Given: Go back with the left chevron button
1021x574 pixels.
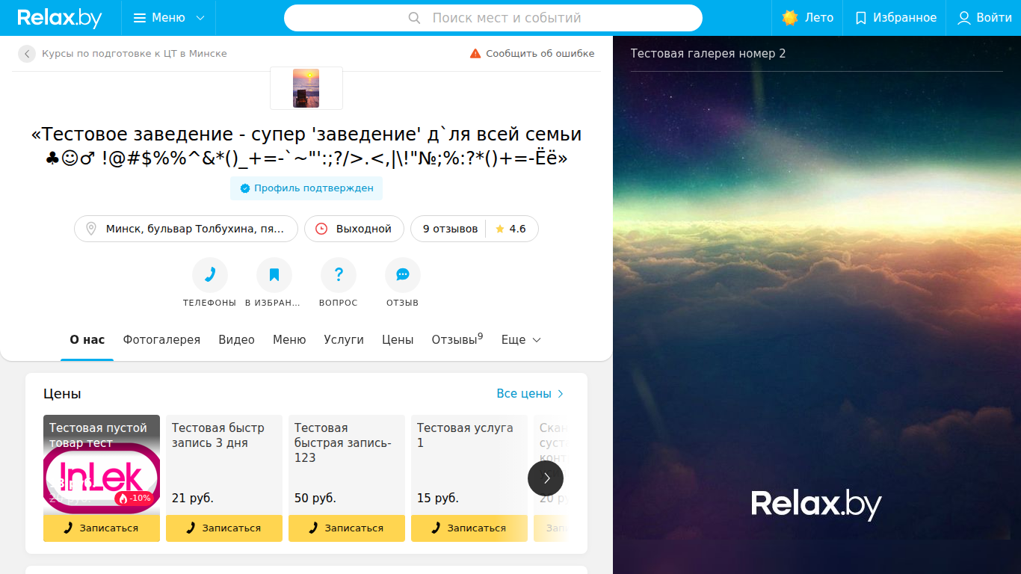Looking at the screenshot, I should (x=27, y=54).
